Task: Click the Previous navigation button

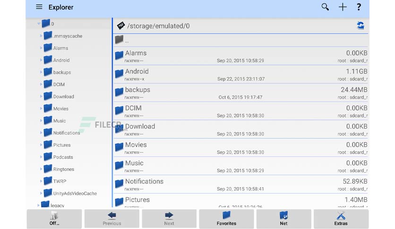Action: (112, 219)
